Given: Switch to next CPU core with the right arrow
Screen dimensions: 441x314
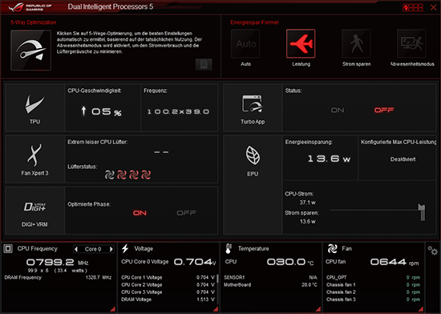Looking at the screenshot, I should [111, 249].
